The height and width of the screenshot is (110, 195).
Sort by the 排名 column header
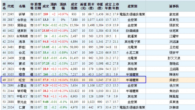[x=4, y=6]
